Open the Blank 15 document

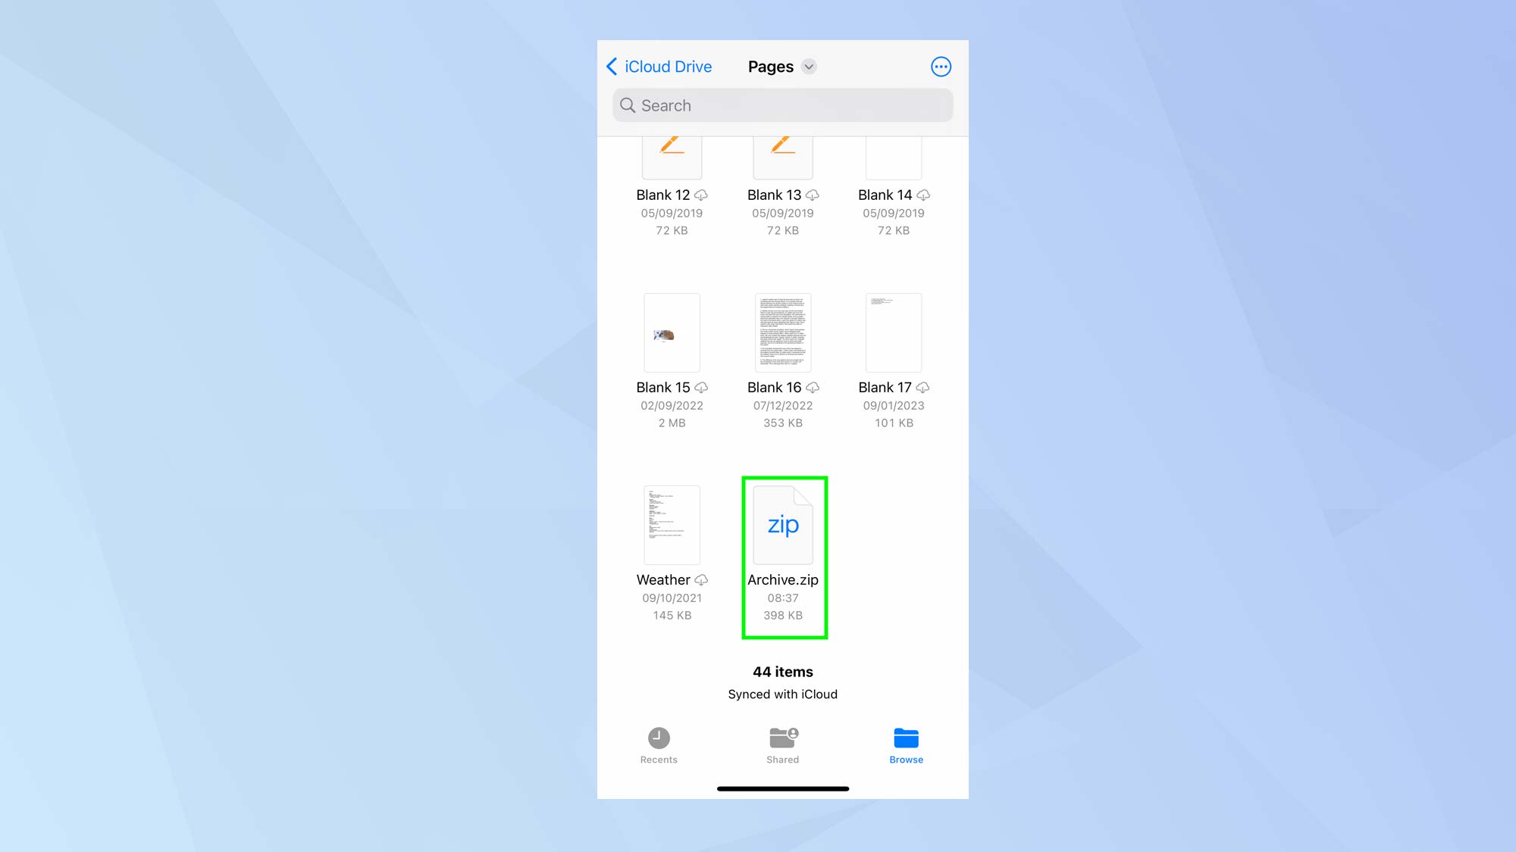coord(672,332)
